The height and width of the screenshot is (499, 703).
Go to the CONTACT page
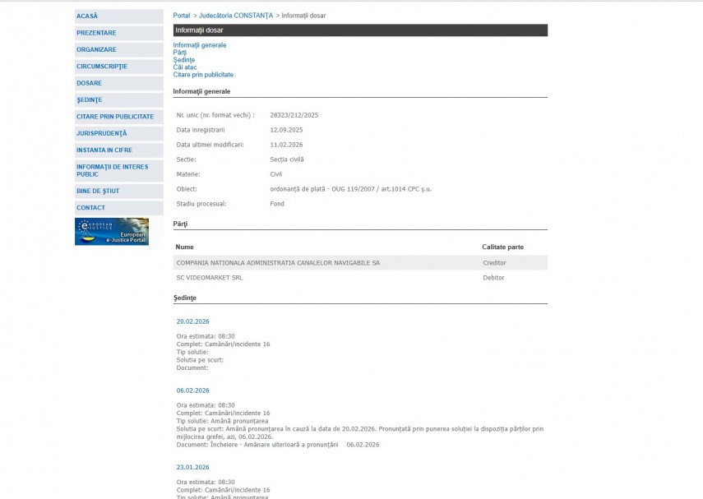point(91,208)
